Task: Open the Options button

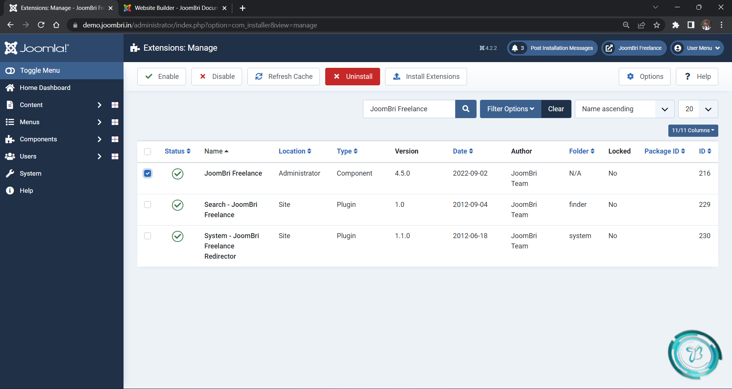Action: tap(645, 77)
